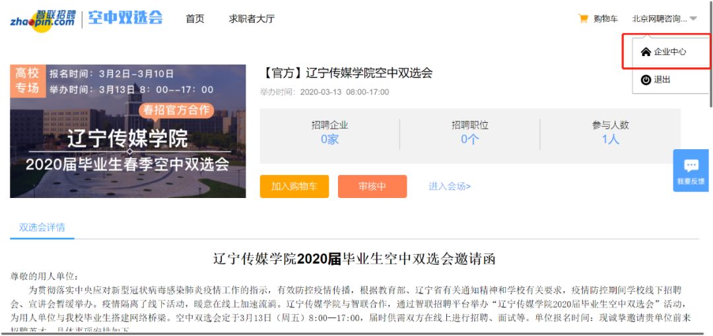Screen dimensions: 713x336
Task: Open the 我要反馈 chat feedback widget
Action: click(691, 170)
